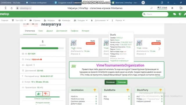Click the Оффлайн status text
Screen dimensions: 186x105
(36, 59)
